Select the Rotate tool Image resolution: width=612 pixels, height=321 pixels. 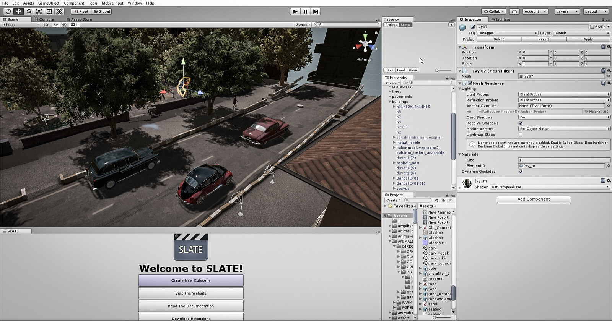(29, 11)
